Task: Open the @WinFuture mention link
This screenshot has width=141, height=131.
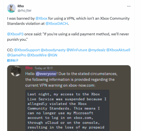Action: coord(77,50)
